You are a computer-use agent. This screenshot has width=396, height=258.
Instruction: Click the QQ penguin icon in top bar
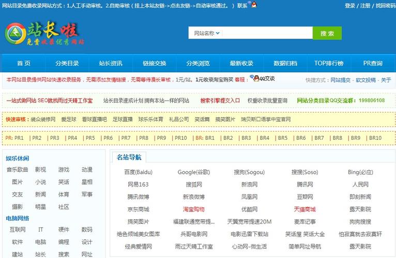253,4
